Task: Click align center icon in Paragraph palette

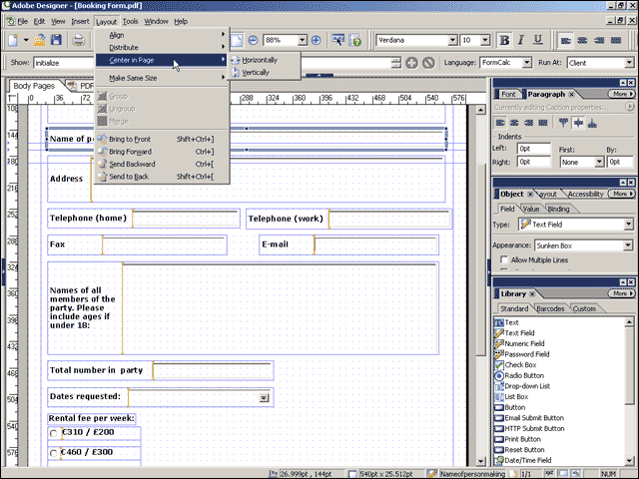Action: point(514,123)
